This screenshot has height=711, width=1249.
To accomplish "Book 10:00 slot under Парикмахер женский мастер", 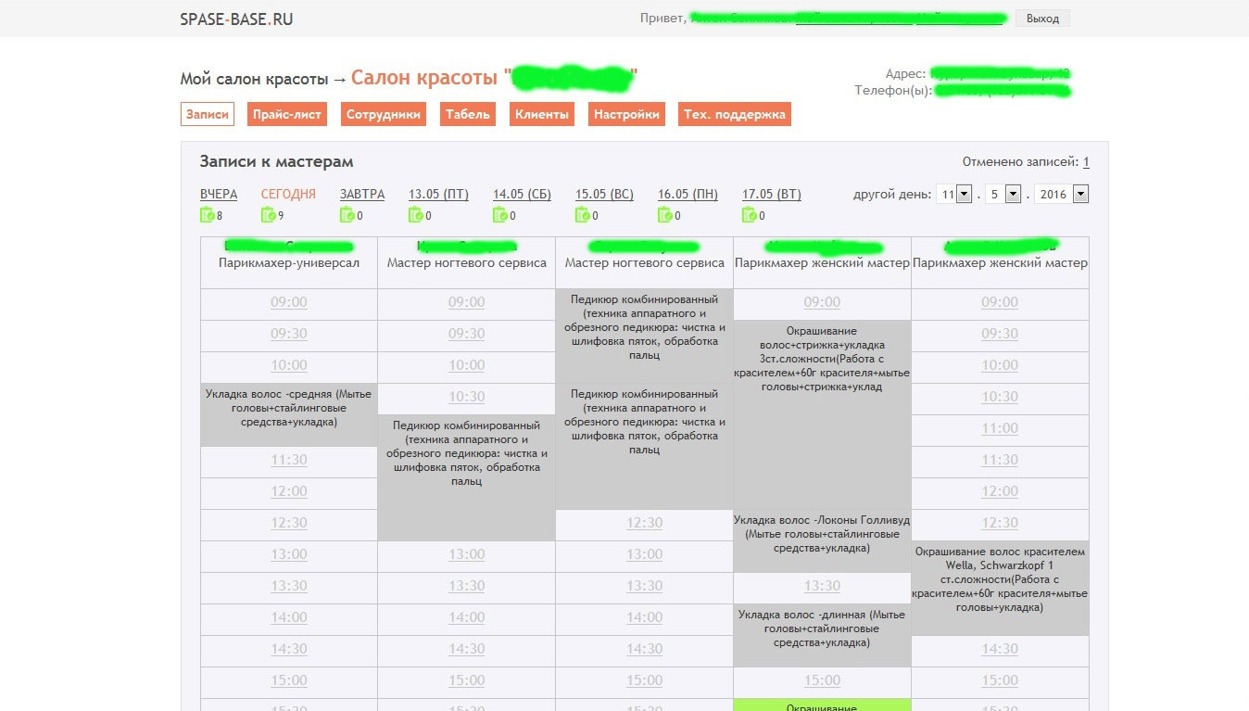I will [1001, 365].
